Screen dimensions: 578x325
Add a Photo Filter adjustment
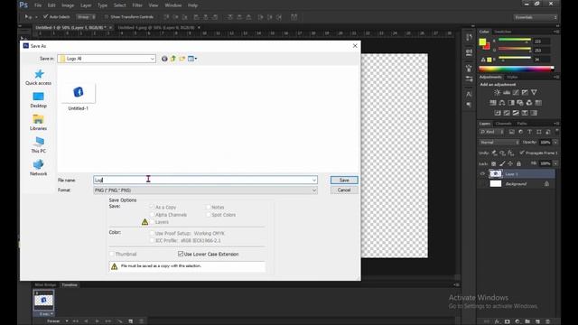pos(520,103)
